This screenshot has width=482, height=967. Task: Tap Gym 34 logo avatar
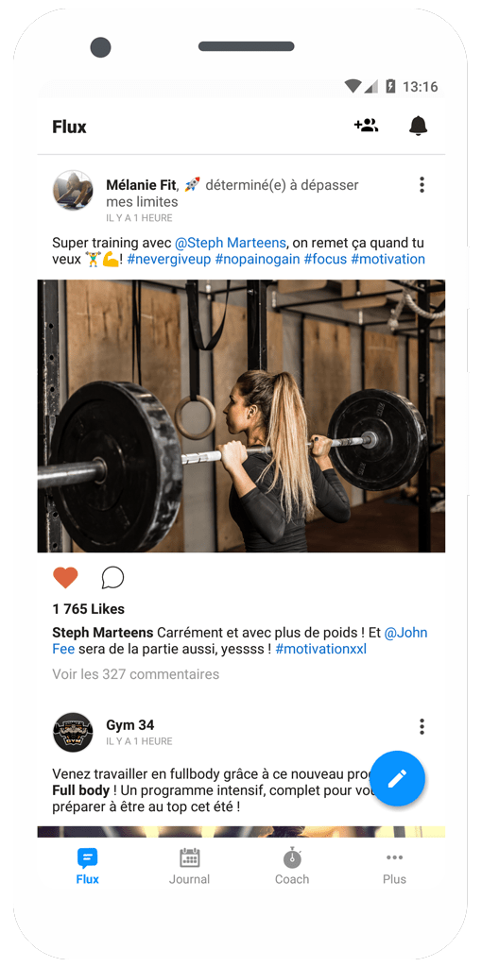tap(73, 733)
